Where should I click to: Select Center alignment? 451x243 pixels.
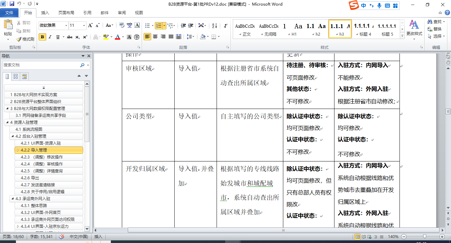point(155,37)
